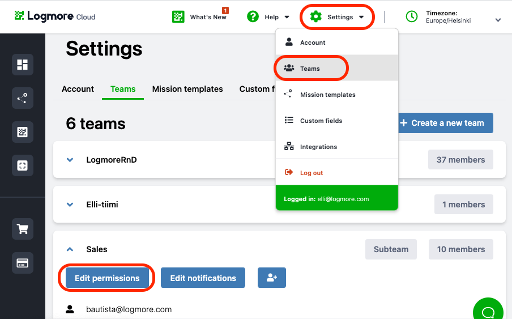The height and width of the screenshot is (319, 512).
Task: Click the Logged in elli@logmore.com banner
Action: click(x=337, y=198)
